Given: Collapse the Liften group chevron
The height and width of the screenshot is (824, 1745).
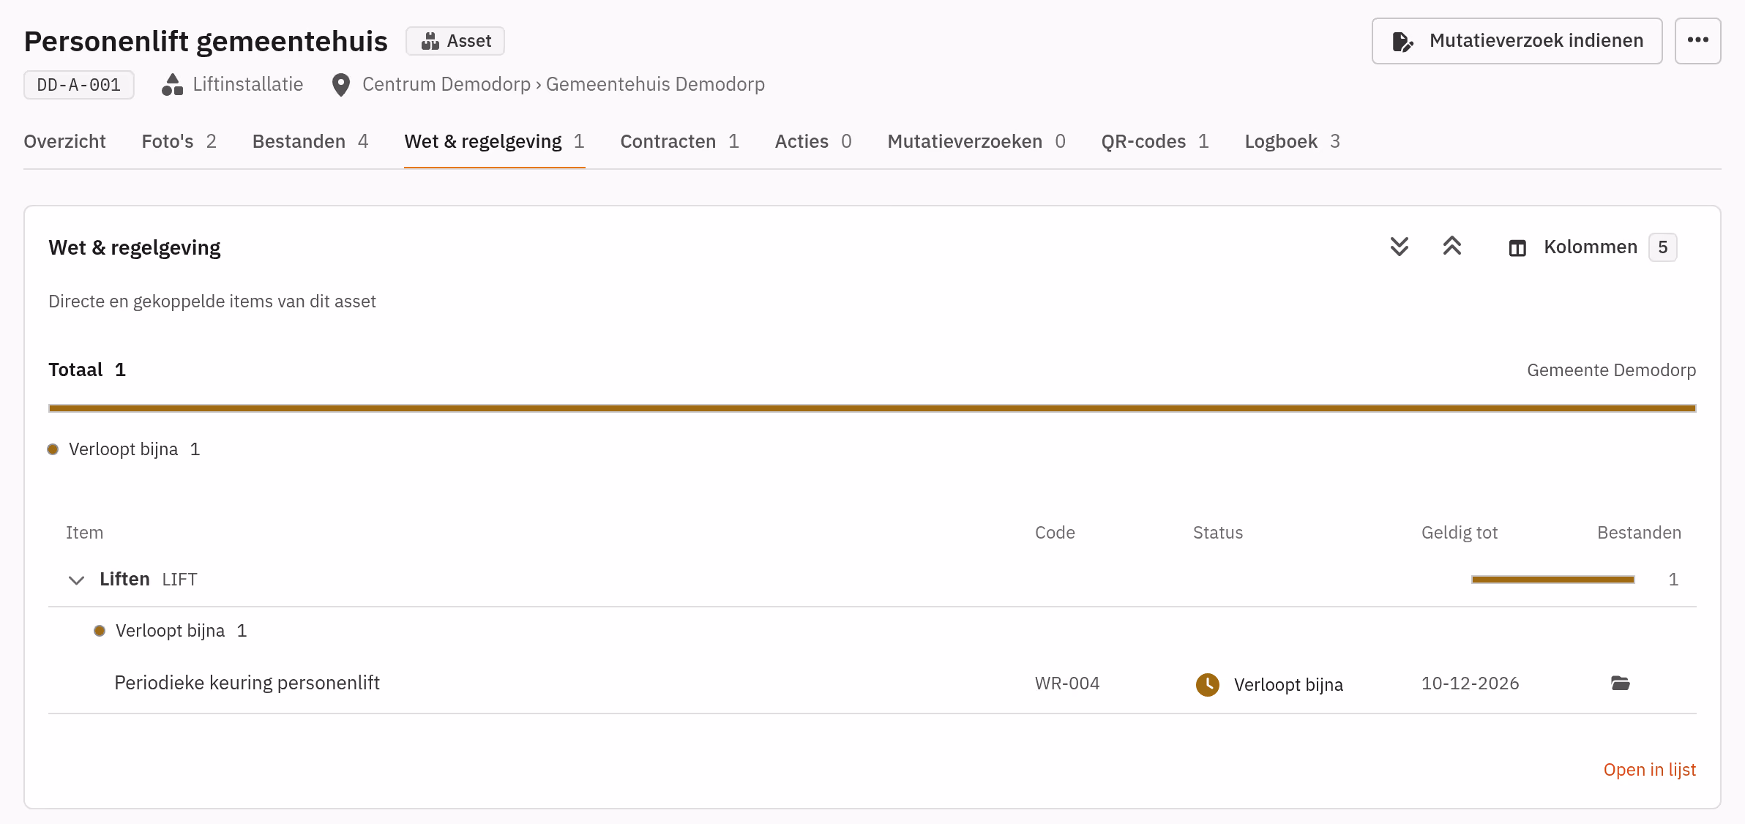Looking at the screenshot, I should (x=76, y=580).
